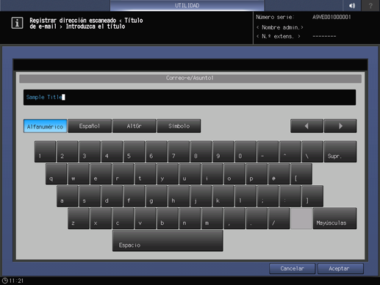Tap the e key
380x285 pixels.
click(101, 174)
